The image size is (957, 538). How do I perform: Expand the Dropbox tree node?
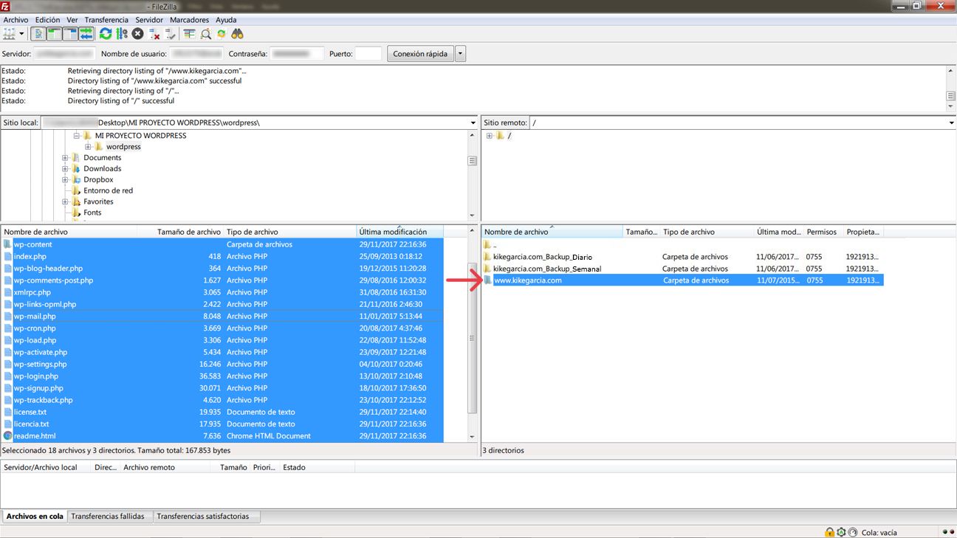(65, 180)
